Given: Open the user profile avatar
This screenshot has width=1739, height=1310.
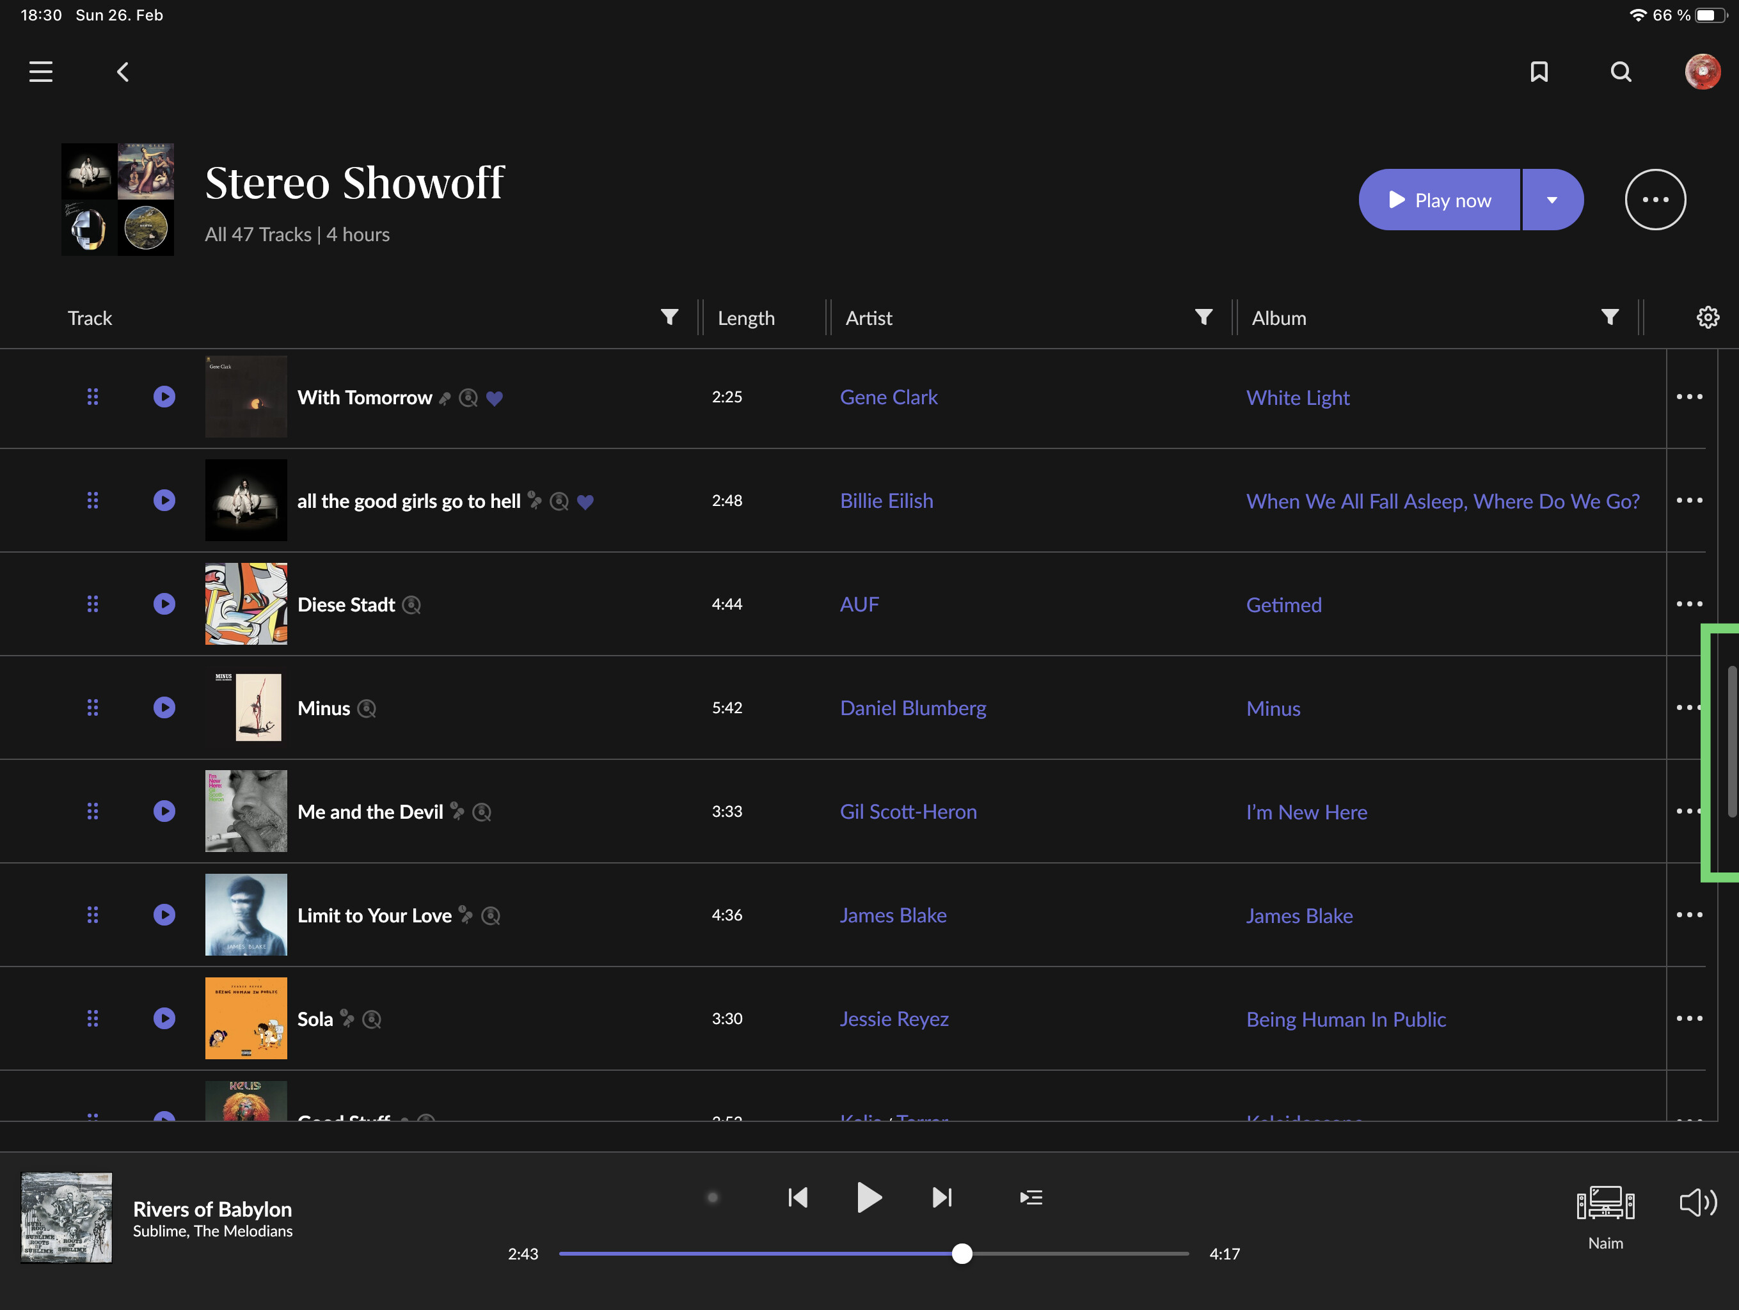Looking at the screenshot, I should point(1702,72).
